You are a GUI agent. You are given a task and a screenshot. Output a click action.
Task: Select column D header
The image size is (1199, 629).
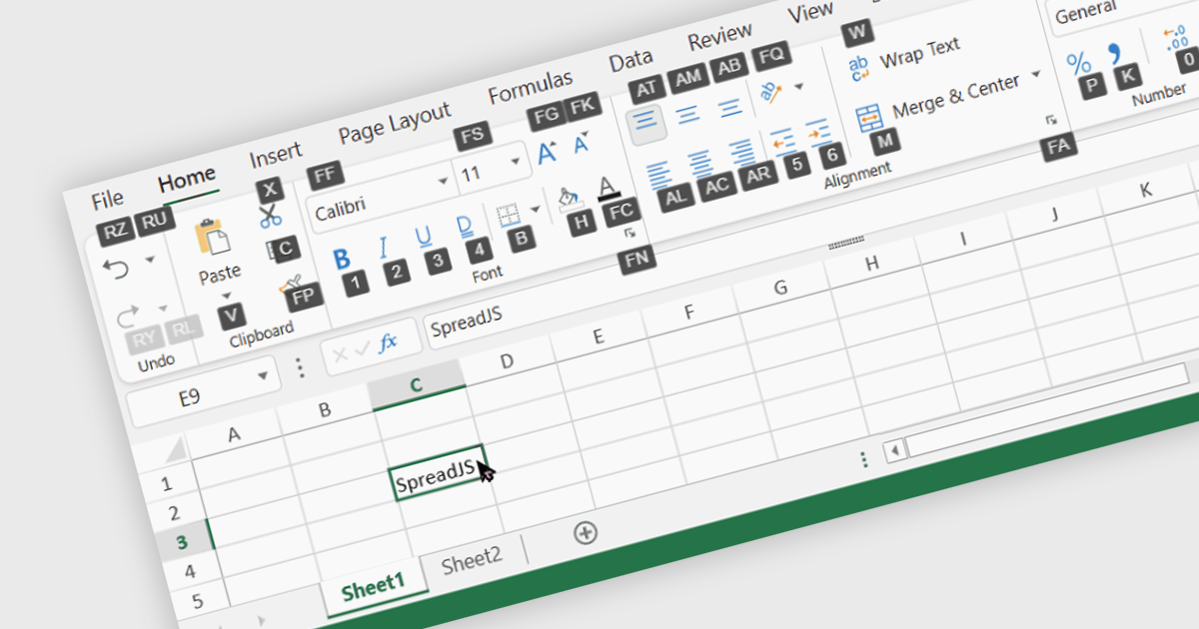[x=508, y=361]
